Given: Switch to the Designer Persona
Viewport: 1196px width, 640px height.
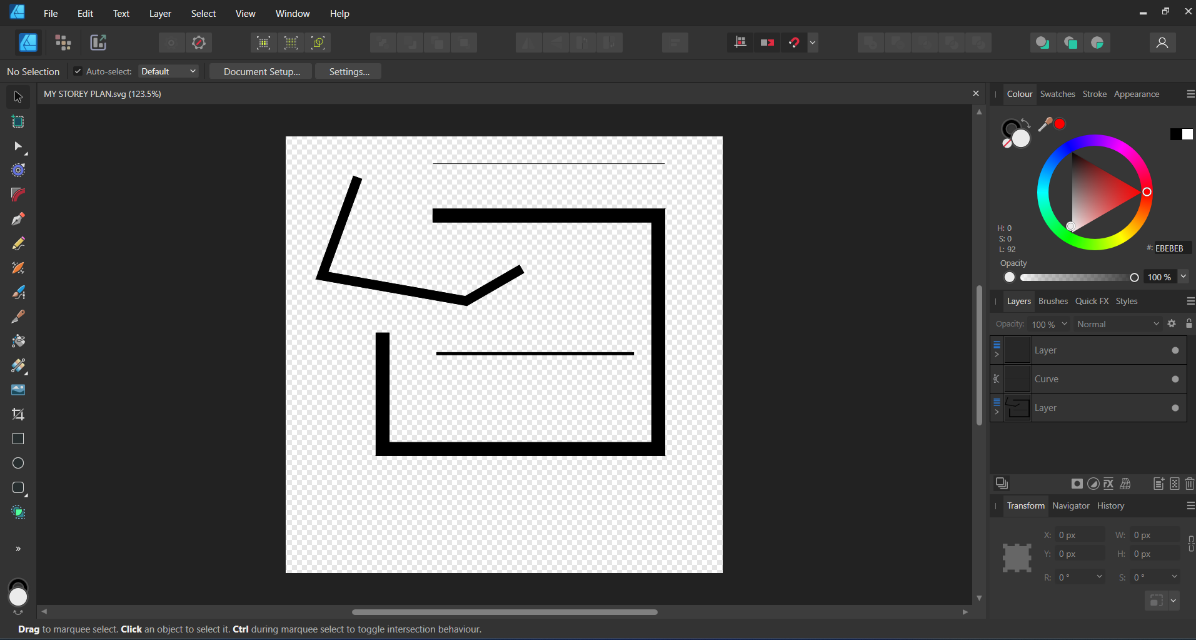Looking at the screenshot, I should 28,43.
